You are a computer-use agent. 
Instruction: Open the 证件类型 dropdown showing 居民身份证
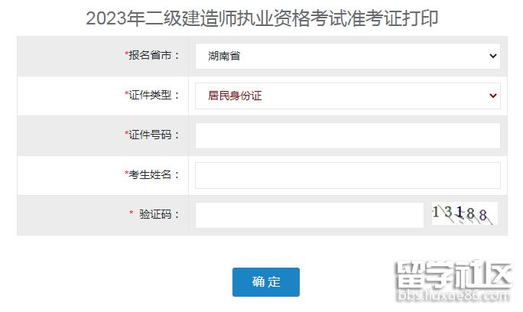(x=348, y=96)
